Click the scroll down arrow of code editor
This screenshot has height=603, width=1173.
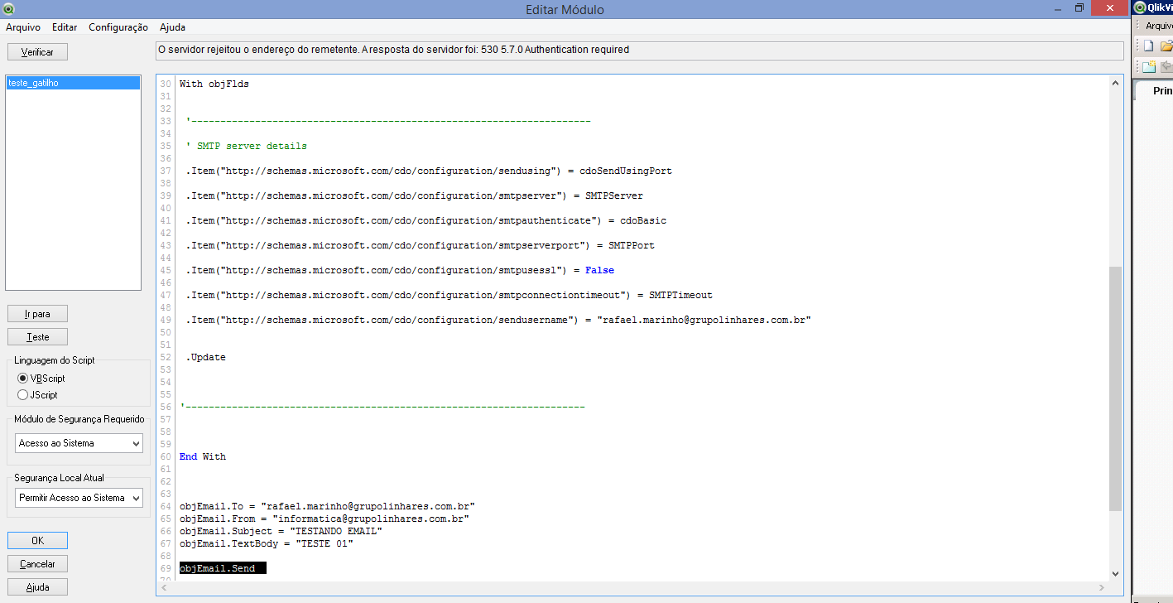pyautogui.click(x=1115, y=573)
